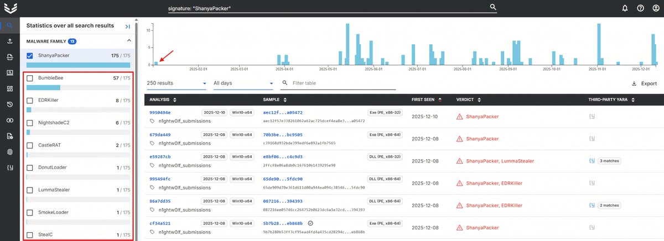This screenshot has width=664, height=241.
Task: Sort by the First Seen column header
Action: [x=426, y=99]
